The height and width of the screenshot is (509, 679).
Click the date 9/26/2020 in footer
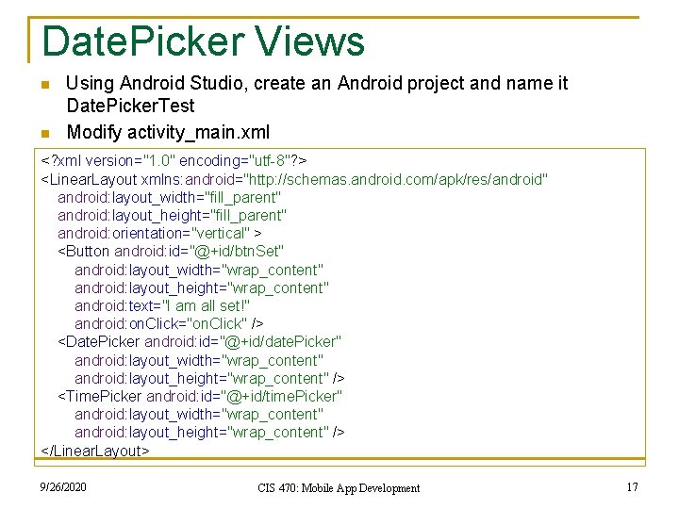(63, 487)
